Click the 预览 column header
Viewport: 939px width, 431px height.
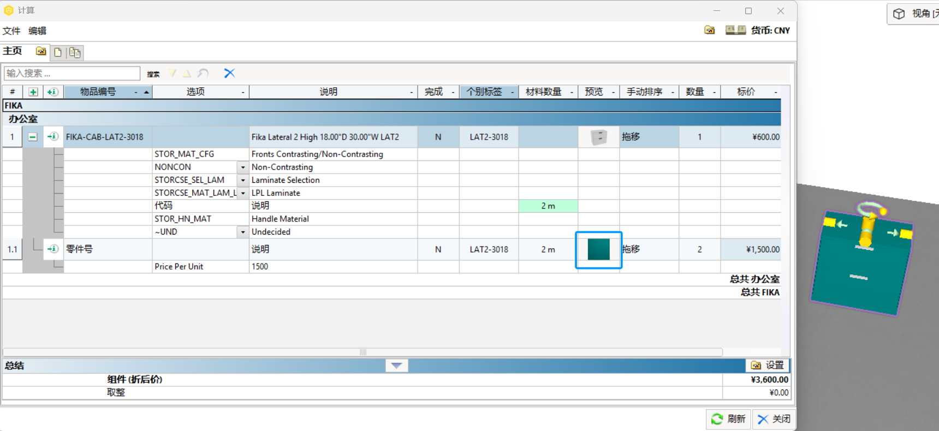[x=598, y=92]
